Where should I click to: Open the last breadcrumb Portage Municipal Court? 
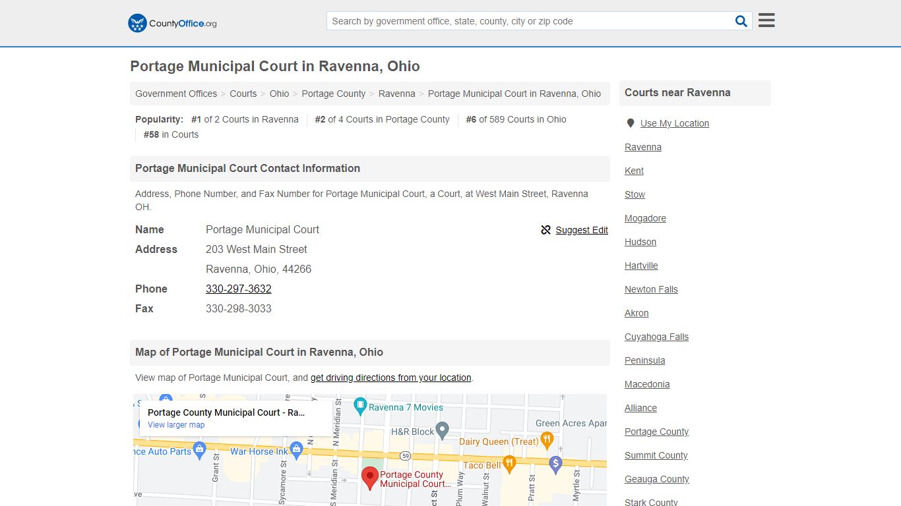click(x=514, y=94)
